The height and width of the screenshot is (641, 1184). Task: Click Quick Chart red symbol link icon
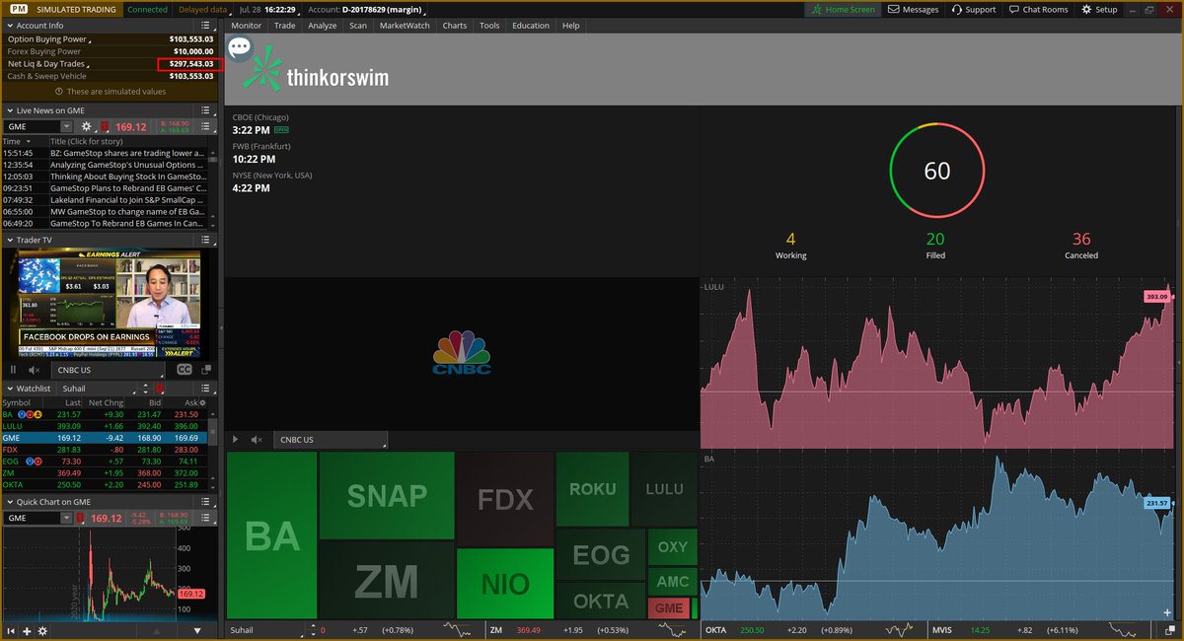[80, 518]
